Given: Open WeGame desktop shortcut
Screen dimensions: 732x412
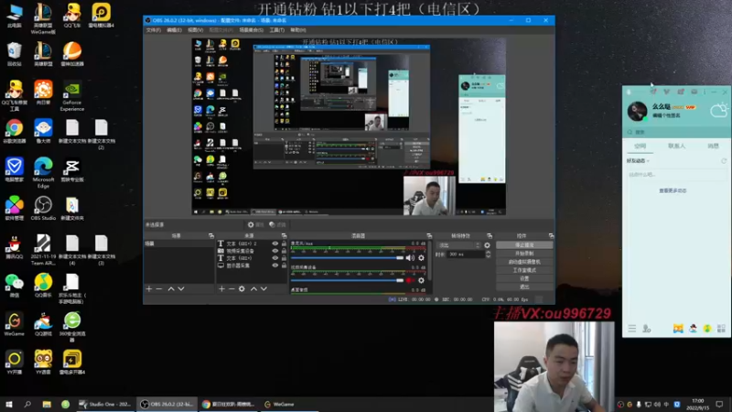Looking at the screenshot, I should [14, 324].
